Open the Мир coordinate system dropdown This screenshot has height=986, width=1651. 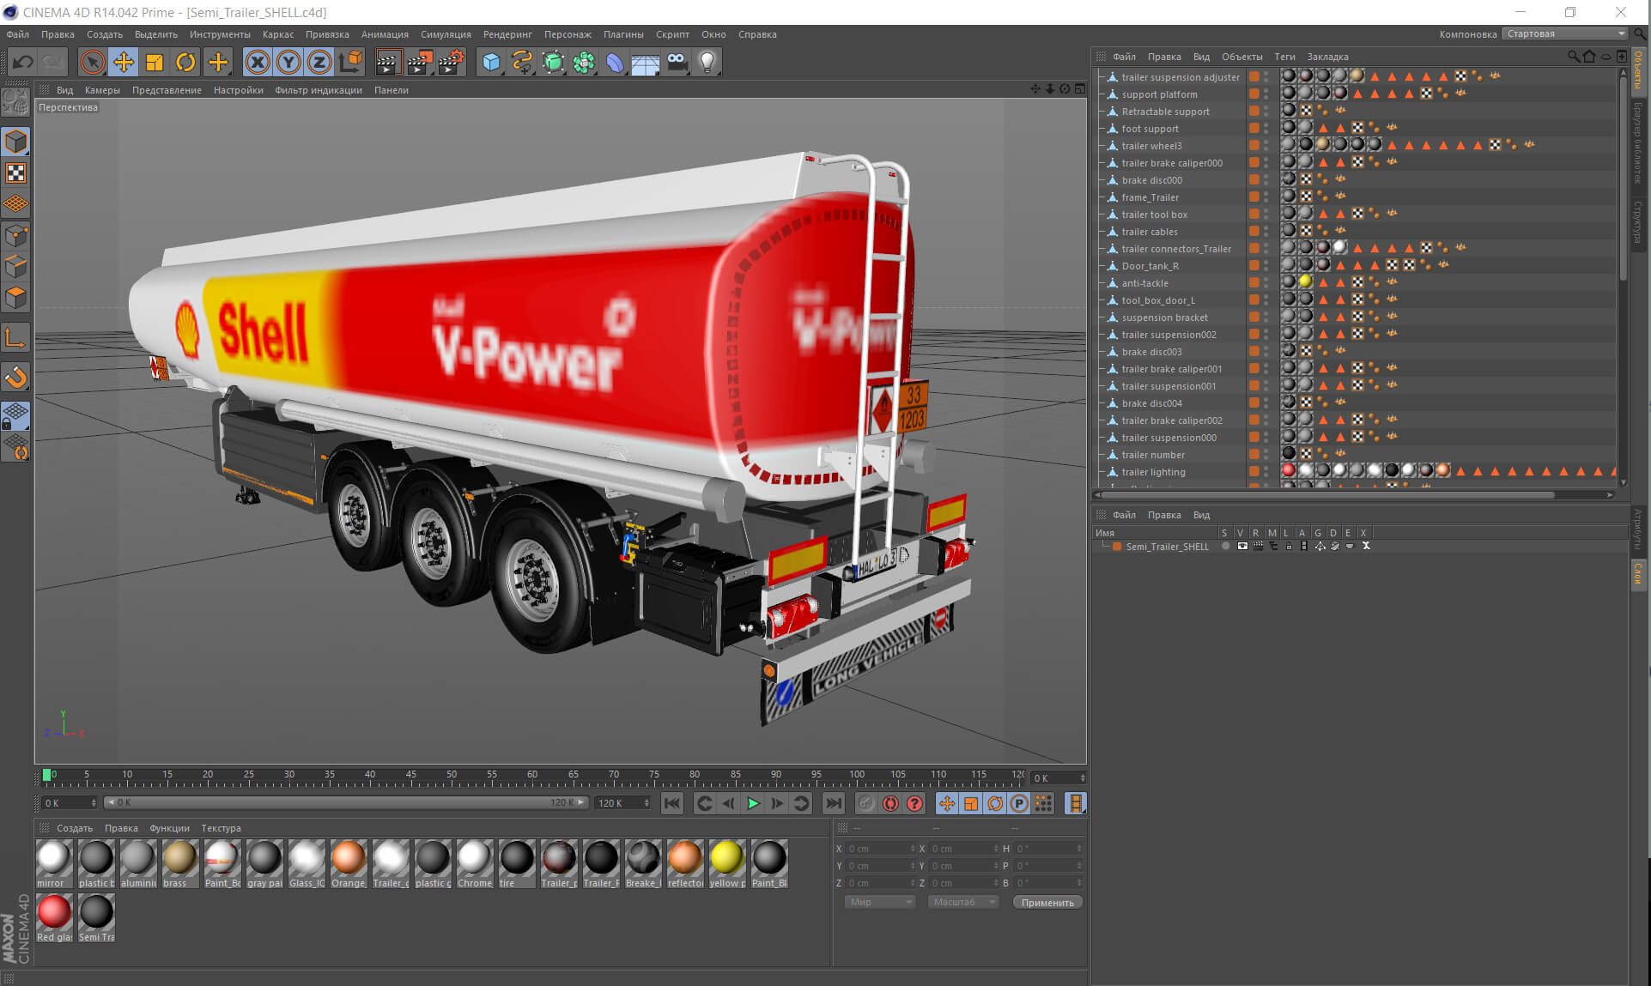pos(880,902)
